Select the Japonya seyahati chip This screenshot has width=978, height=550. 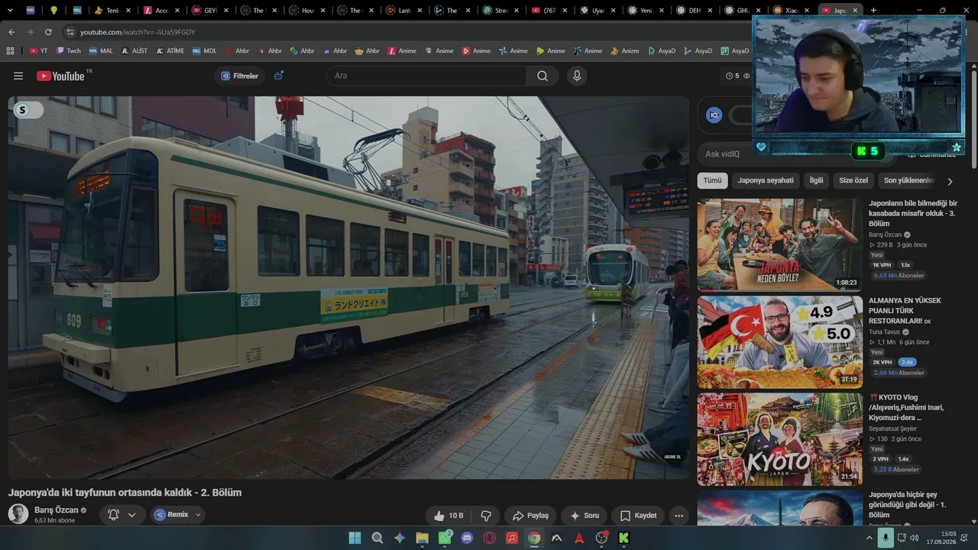[x=766, y=180]
